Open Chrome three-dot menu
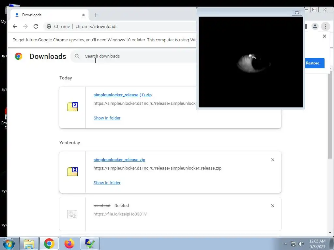This screenshot has height=250, width=334. point(326,26)
